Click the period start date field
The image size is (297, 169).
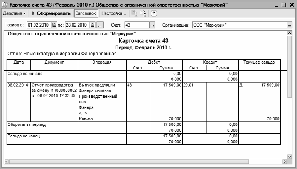[39, 25]
